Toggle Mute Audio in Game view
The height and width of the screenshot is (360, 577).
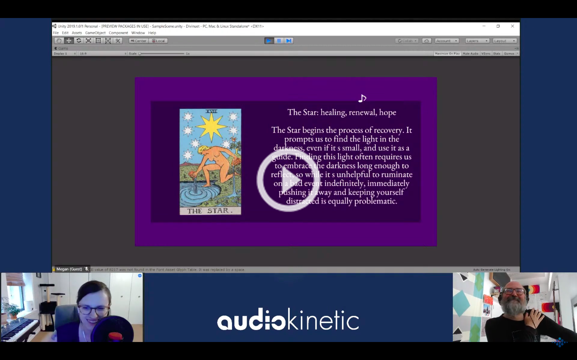(471, 54)
